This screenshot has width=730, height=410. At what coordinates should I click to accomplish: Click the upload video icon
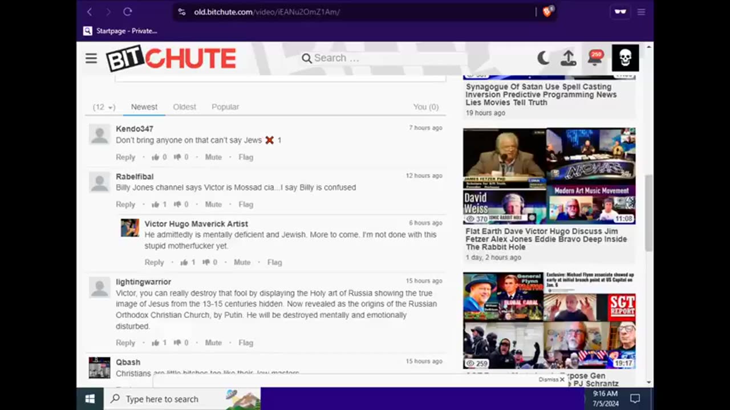point(568,58)
